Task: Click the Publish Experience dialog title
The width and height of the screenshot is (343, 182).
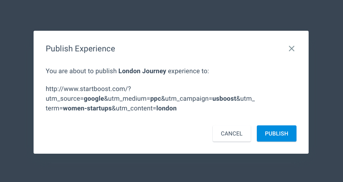Action: point(80,49)
